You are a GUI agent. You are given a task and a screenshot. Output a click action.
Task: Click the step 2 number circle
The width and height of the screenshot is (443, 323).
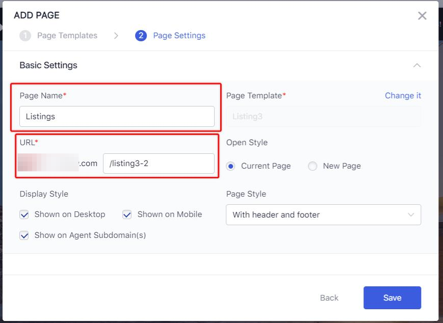[x=141, y=36]
